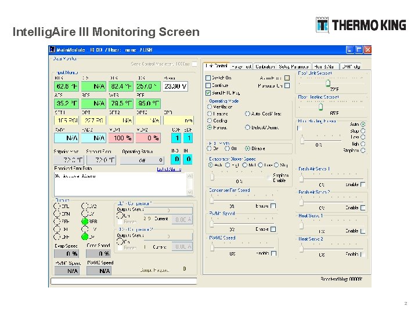Select the Disable radio option
Image resolution: width=418 pixels, height=313 pixels.
coord(247,148)
